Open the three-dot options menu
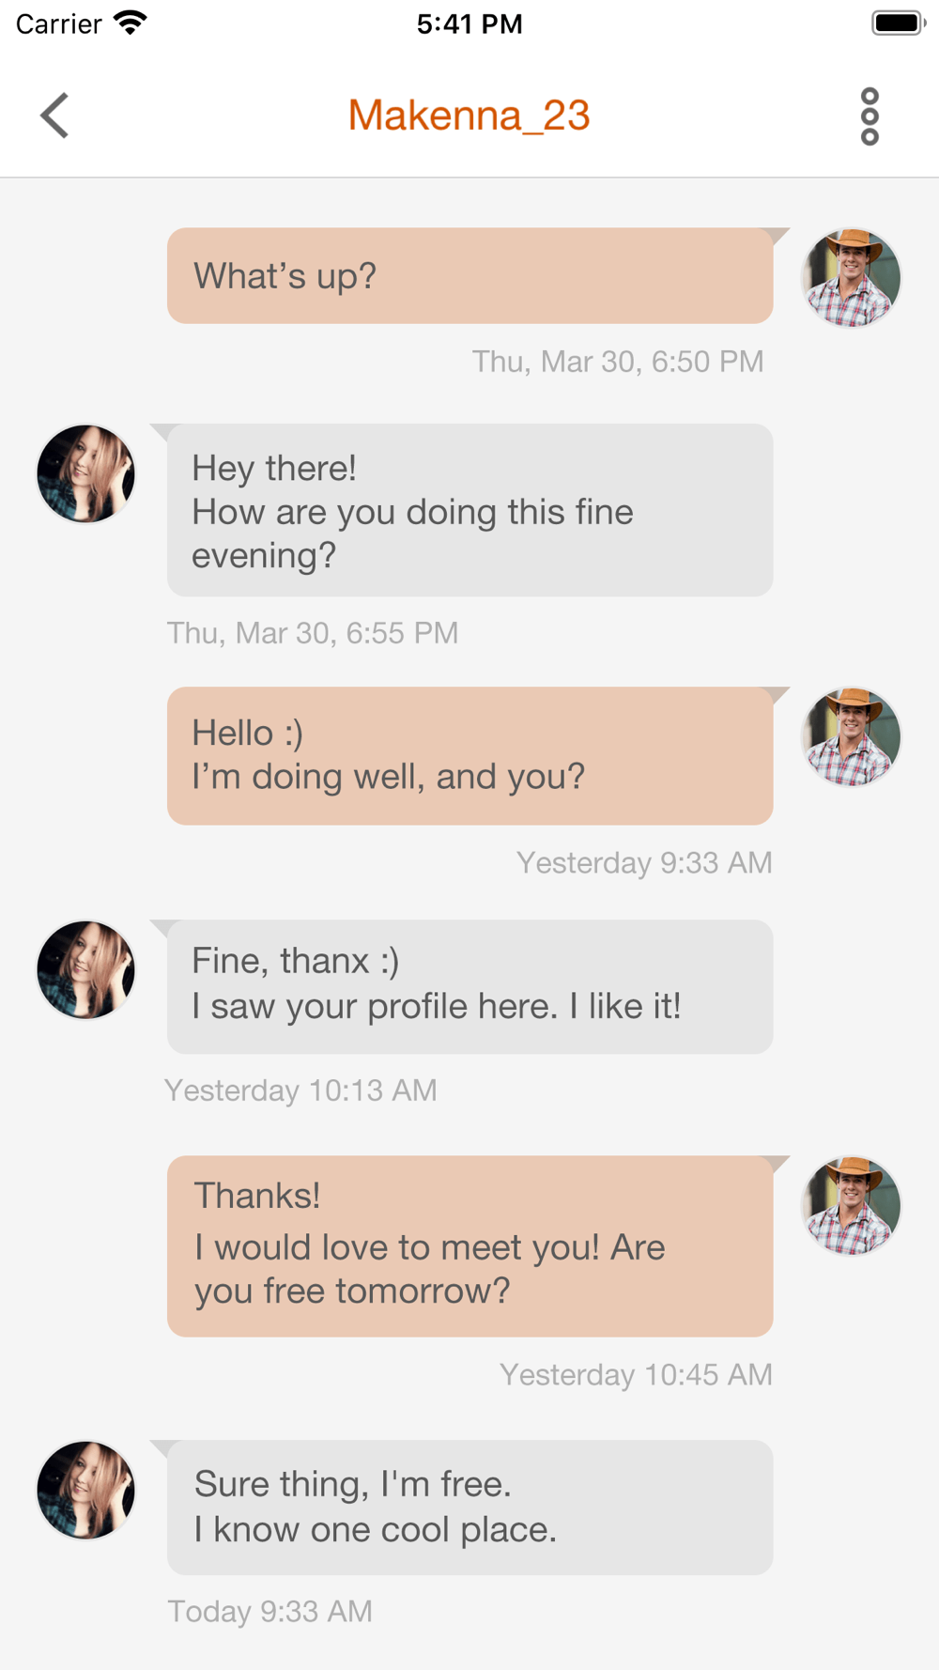The image size is (939, 1670). click(870, 116)
